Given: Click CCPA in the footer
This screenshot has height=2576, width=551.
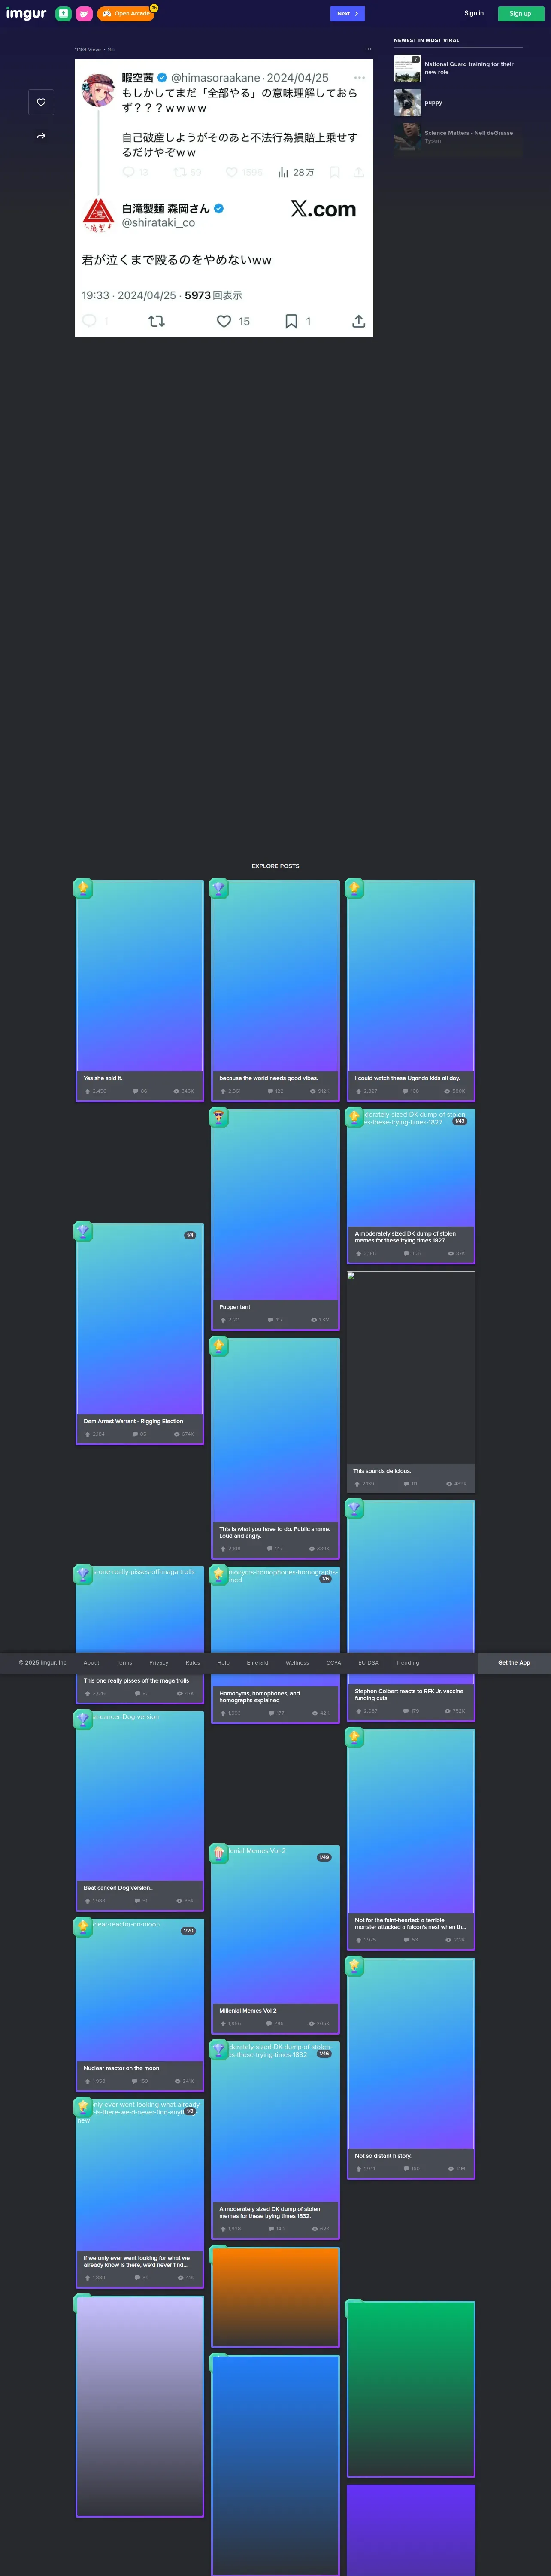Looking at the screenshot, I should pyautogui.click(x=334, y=1662).
